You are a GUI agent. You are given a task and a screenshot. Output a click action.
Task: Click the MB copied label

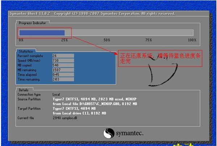coord(25,65)
